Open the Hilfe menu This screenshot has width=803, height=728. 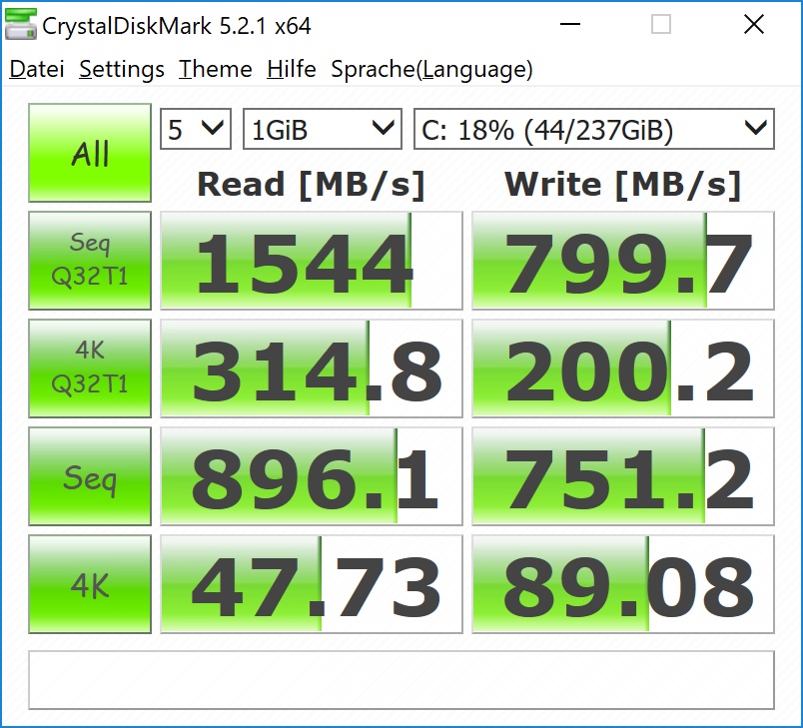(291, 69)
